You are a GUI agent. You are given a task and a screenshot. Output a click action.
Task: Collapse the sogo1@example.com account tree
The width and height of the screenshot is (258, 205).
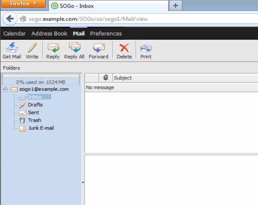click(6, 89)
